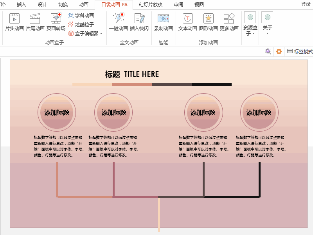
Task: Click the purple magic wand icon
Action: click(268, 52)
